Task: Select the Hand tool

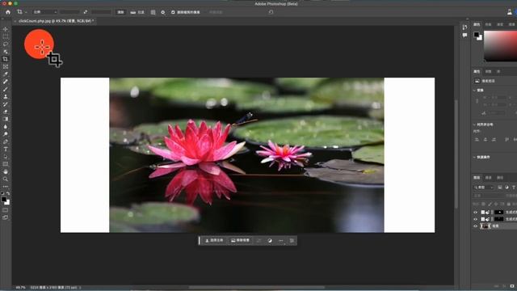Action: click(x=6, y=171)
